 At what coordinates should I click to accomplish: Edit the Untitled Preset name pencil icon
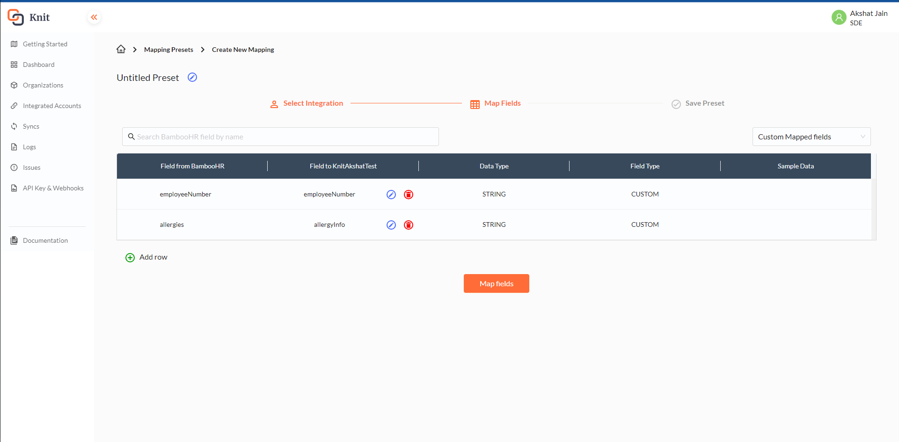pos(192,77)
